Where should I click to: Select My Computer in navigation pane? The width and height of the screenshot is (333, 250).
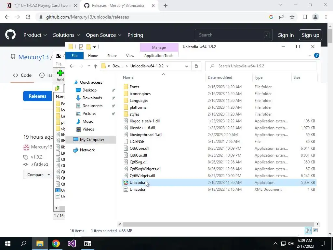coord(92,140)
